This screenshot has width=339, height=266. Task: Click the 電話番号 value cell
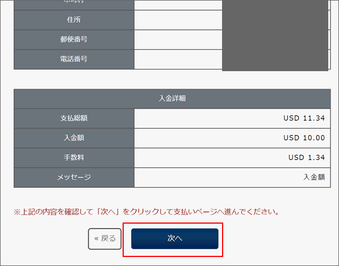(178, 59)
